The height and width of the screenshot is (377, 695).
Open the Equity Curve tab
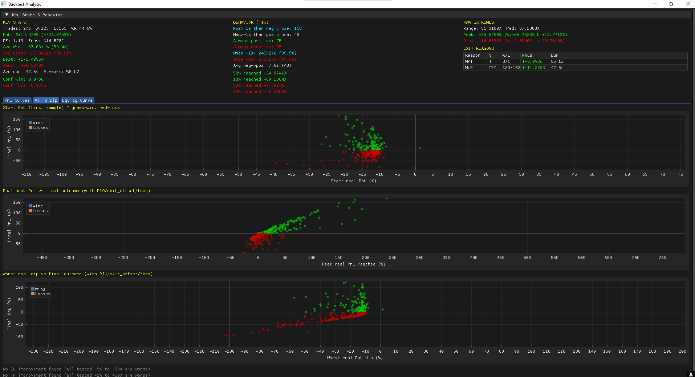pyautogui.click(x=77, y=100)
